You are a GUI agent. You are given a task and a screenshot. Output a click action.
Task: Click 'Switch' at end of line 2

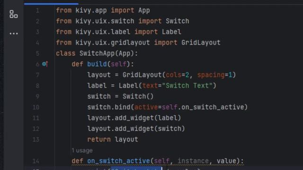click(x=178, y=21)
